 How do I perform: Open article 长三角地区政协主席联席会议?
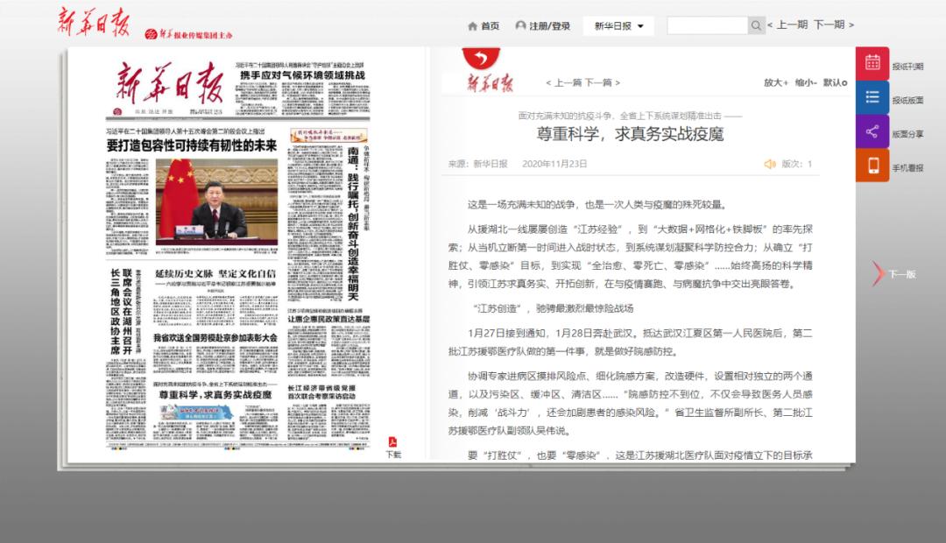coord(121,311)
